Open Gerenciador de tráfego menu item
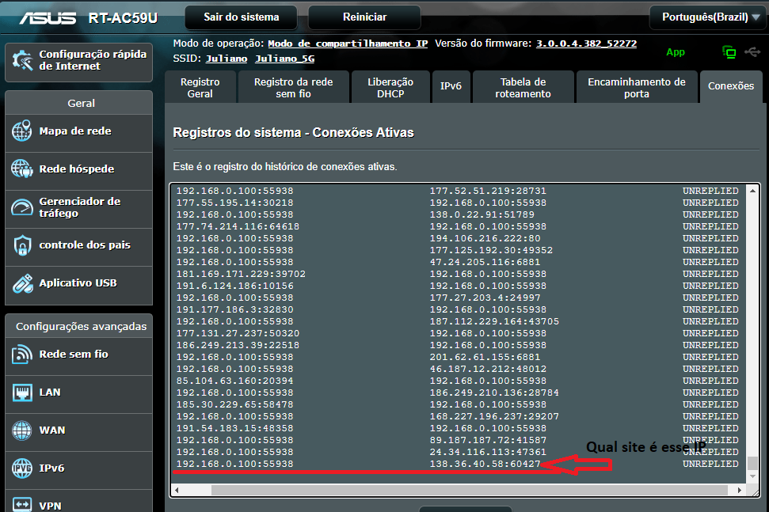Viewport: 769px width, 512px height. coord(79,209)
